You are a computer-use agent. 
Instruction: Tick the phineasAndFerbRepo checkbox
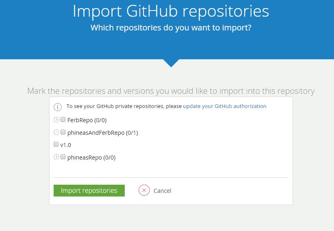pos(63,132)
